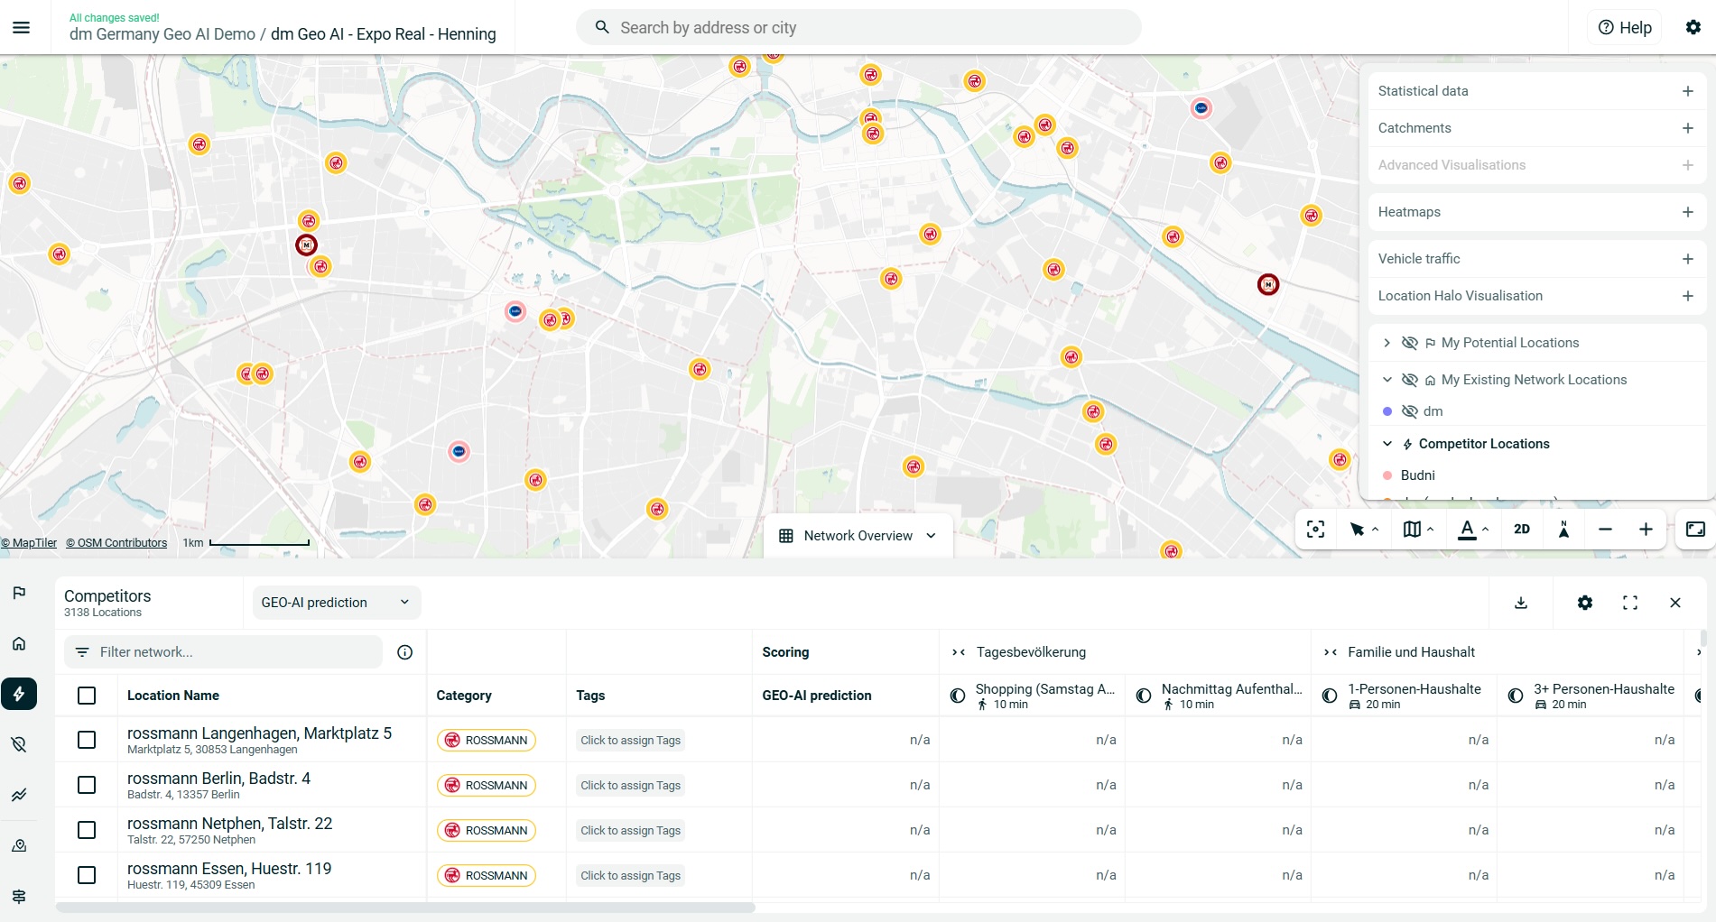Screen dimensions: 1716x922
Task: Focus the Filter network input
Action: [223, 652]
